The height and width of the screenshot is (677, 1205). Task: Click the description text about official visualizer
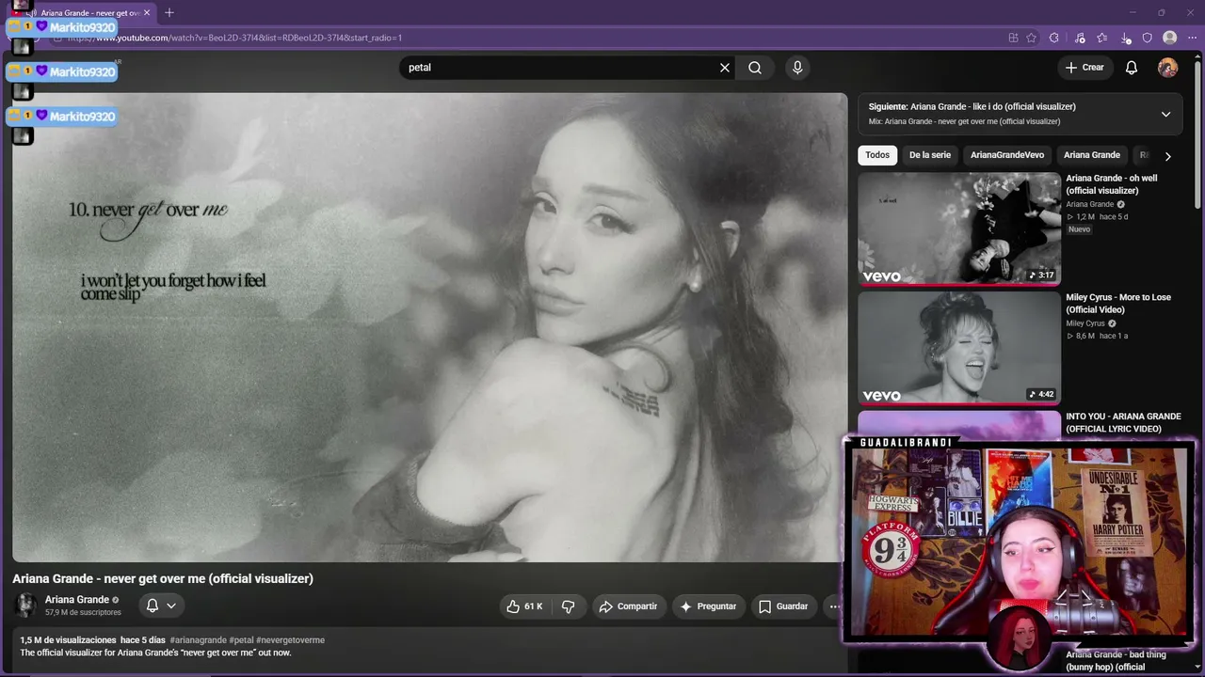155,653
